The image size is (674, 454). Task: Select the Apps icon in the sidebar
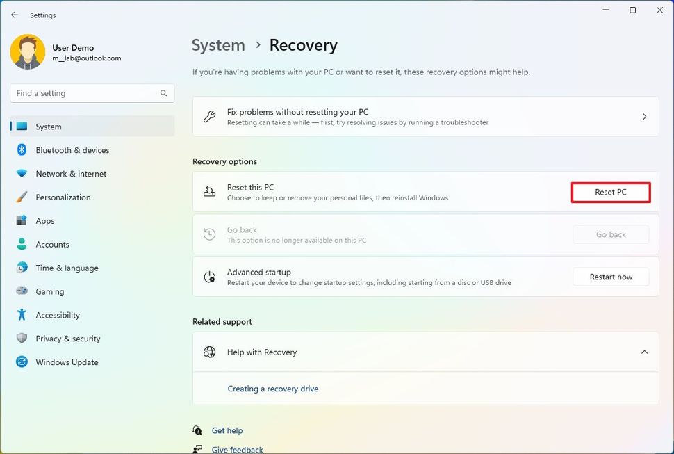tap(22, 220)
